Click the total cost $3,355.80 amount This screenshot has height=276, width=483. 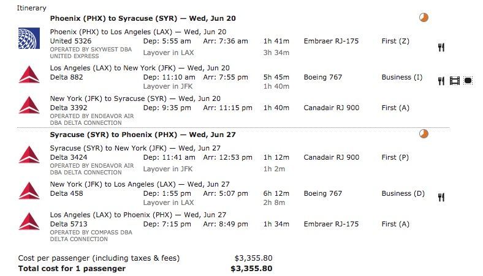pyautogui.click(x=251, y=268)
